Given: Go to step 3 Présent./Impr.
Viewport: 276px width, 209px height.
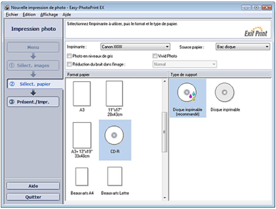Looking at the screenshot, I should pyautogui.click(x=33, y=102).
